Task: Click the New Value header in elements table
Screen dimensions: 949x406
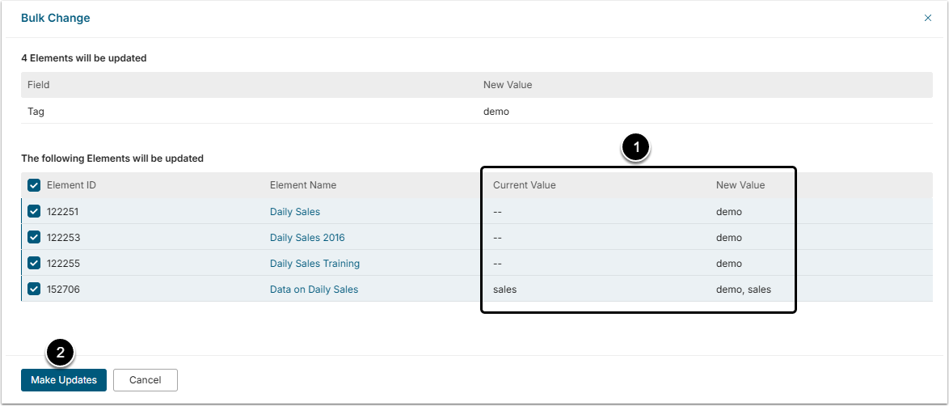Action: 740,185
